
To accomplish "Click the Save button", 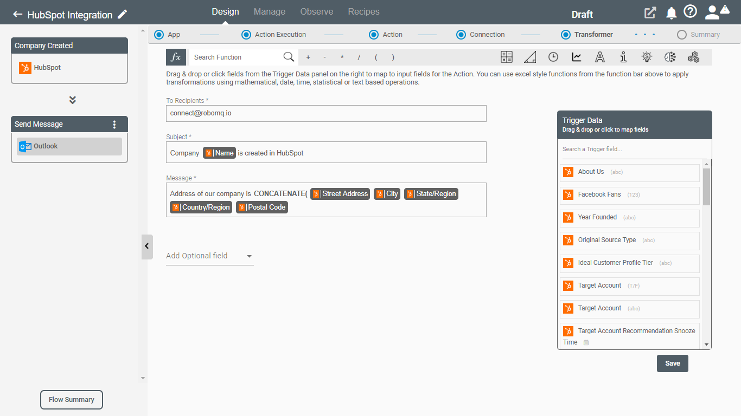I will 673,363.
